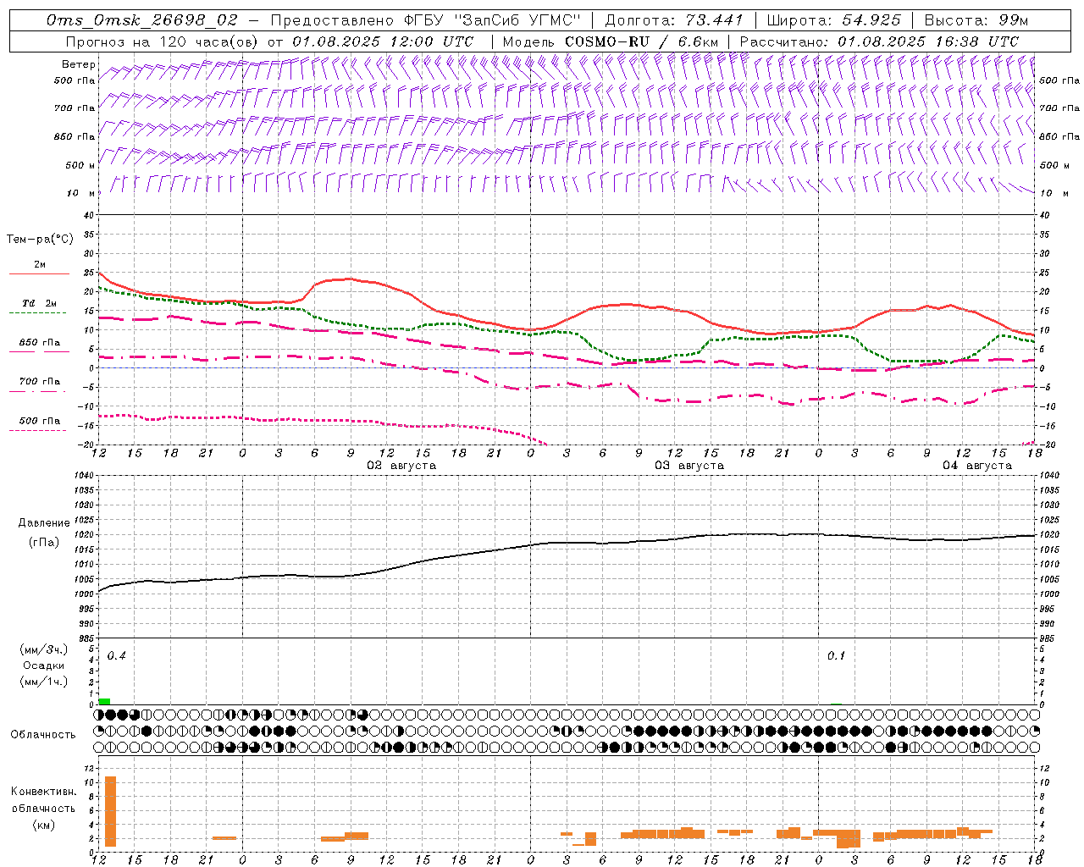Click the 500 гПа temperature legend entry
Image resolution: width=1084 pixels, height=867 pixels.
pyautogui.click(x=40, y=421)
